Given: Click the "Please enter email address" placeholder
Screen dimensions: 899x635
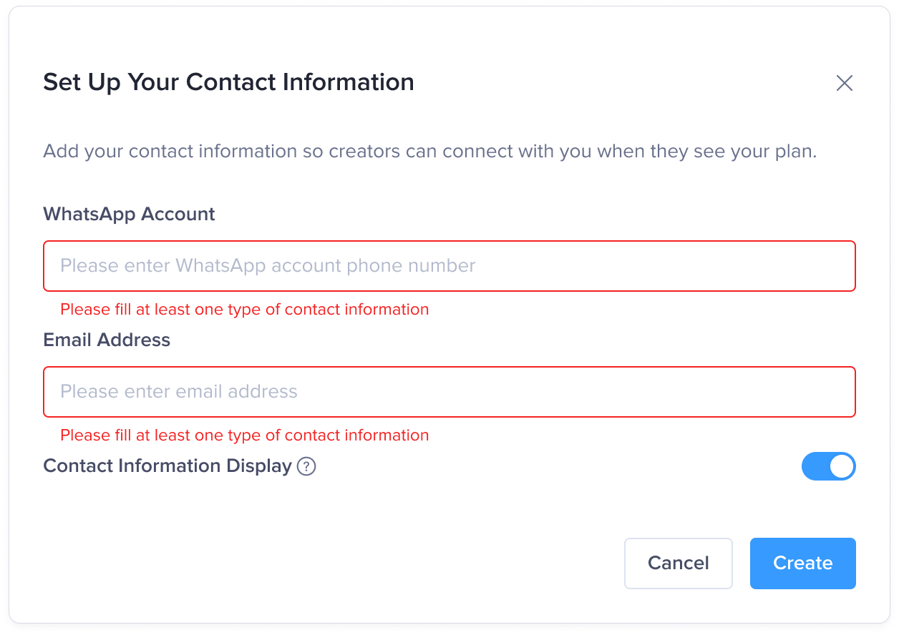Looking at the screenshot, I should tap(179, 392).
